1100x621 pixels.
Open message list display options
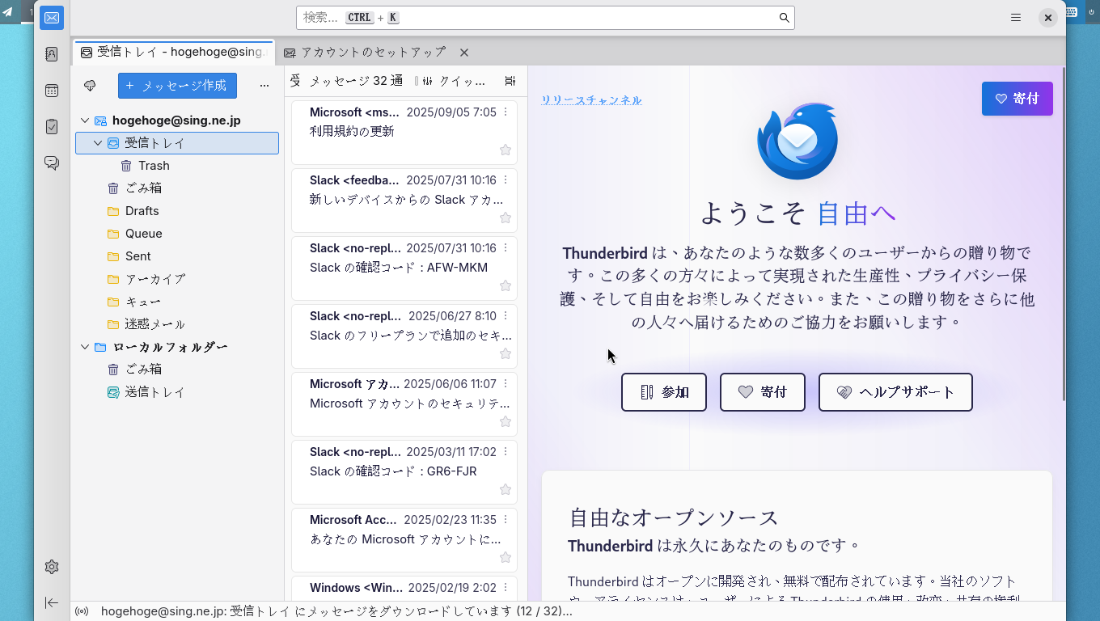510,81
